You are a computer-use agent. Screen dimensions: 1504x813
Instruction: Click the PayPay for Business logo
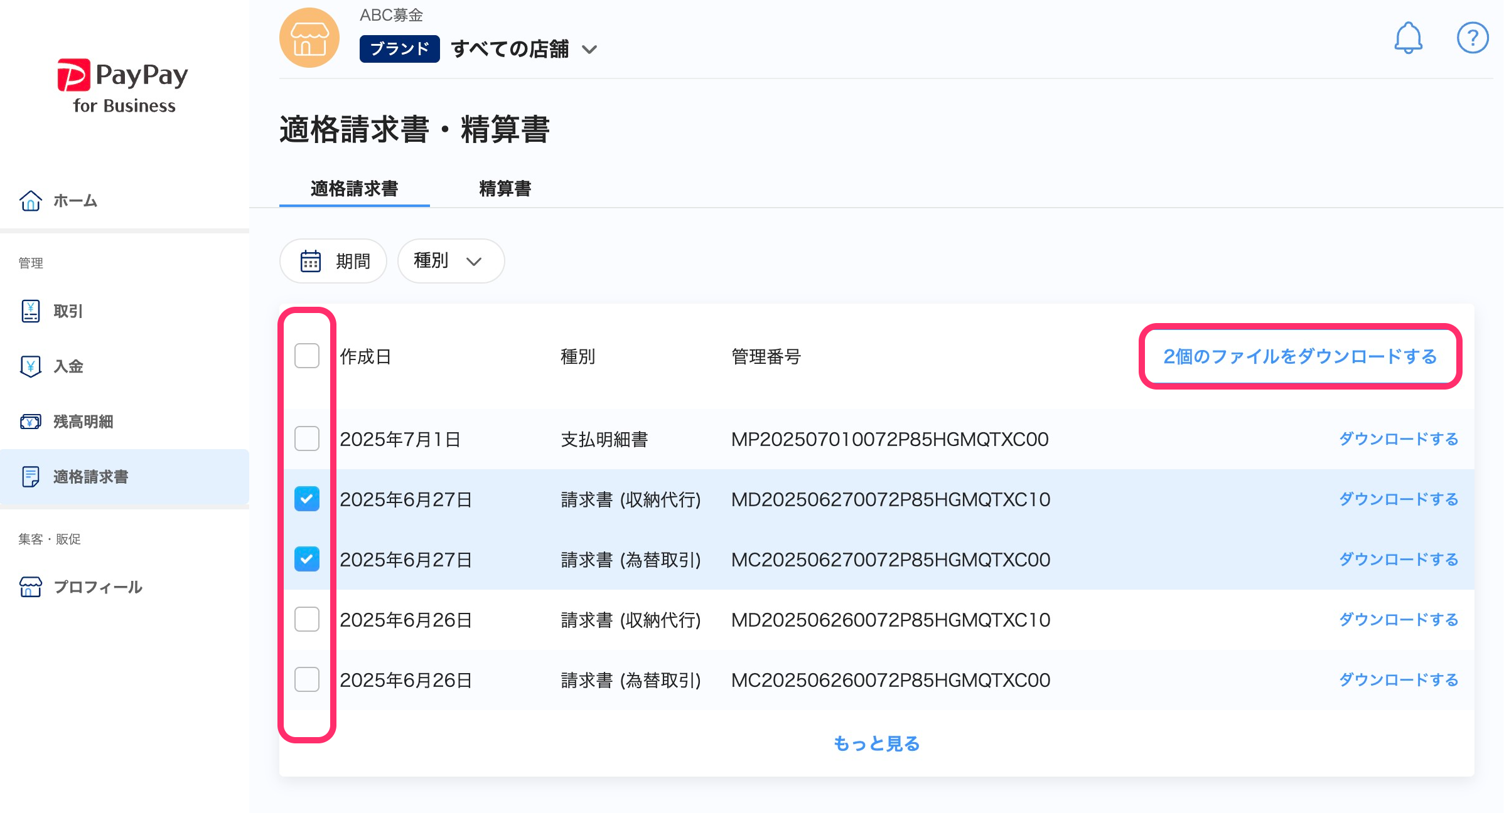pyautogui.click(x=123, y=87)
